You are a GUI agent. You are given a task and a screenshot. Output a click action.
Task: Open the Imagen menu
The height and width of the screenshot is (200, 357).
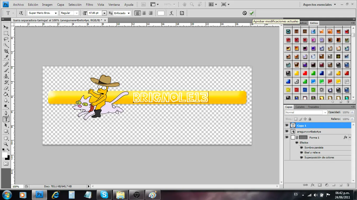47,5
